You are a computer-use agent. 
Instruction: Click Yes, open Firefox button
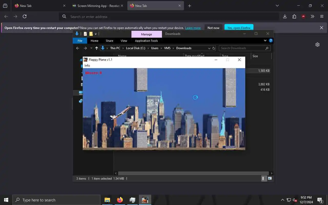(239, 28)
